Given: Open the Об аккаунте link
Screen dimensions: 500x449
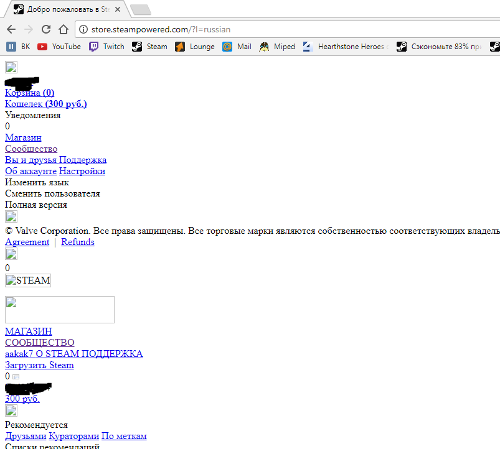Looking at the screenshot, I should [31, 171].
